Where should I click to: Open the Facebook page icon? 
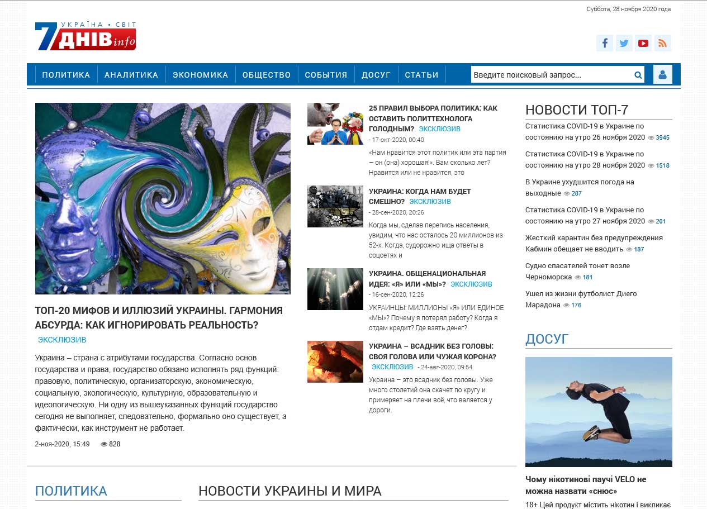click(x=604, y=42)
